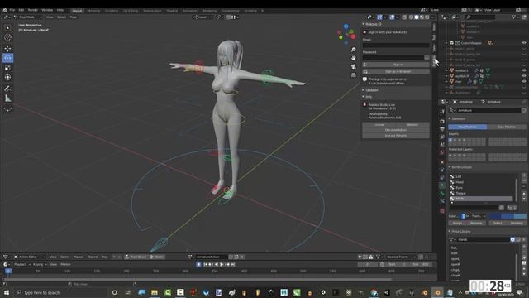Open the Edit menu
Image resolution: width=529 pixels, height=298 pixels.
click(x=21, y=10)
